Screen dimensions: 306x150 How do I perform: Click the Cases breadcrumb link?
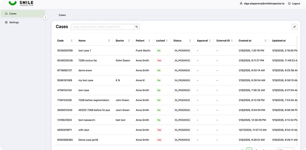[x=62, y=15]
